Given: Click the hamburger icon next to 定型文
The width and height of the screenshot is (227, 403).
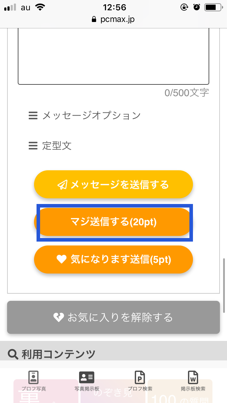Looking at the screenshot, I should 33,146.
